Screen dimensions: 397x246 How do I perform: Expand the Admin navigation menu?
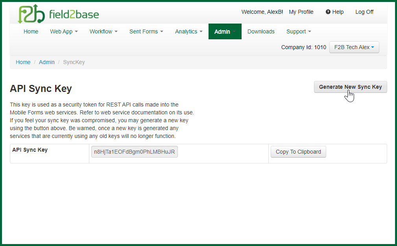coord(225,31)
